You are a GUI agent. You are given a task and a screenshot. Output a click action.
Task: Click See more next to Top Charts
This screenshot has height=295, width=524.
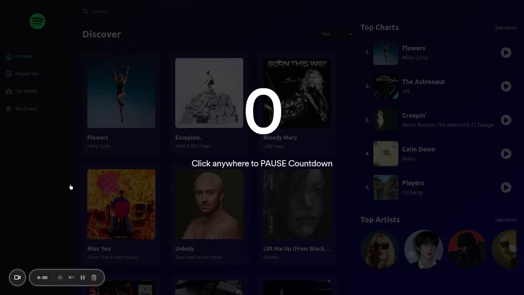coord(506,27)
